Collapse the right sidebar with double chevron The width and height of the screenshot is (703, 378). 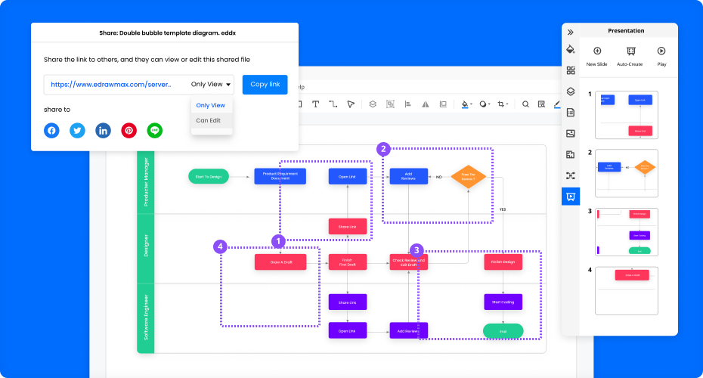[571, 32]
